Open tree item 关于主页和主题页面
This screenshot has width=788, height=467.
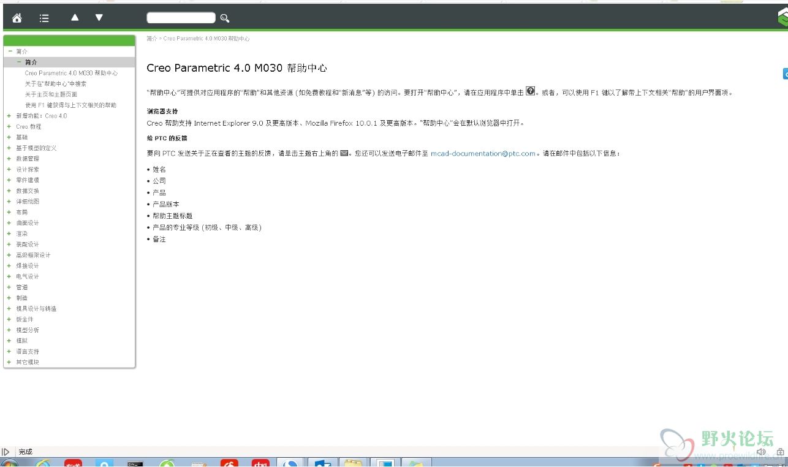point(51,94)
